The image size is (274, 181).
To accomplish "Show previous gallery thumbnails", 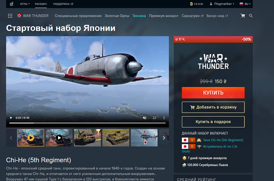I will pyautogui.click(x=11, y=138).
